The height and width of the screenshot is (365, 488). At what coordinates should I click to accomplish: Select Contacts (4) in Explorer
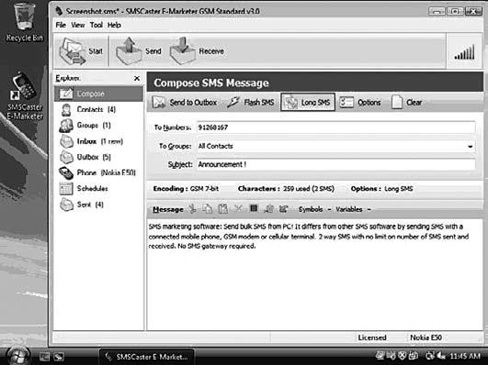coord(98,110)
